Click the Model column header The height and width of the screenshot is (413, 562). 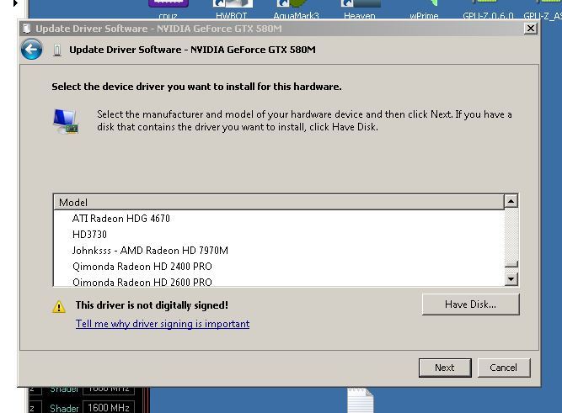279,202
